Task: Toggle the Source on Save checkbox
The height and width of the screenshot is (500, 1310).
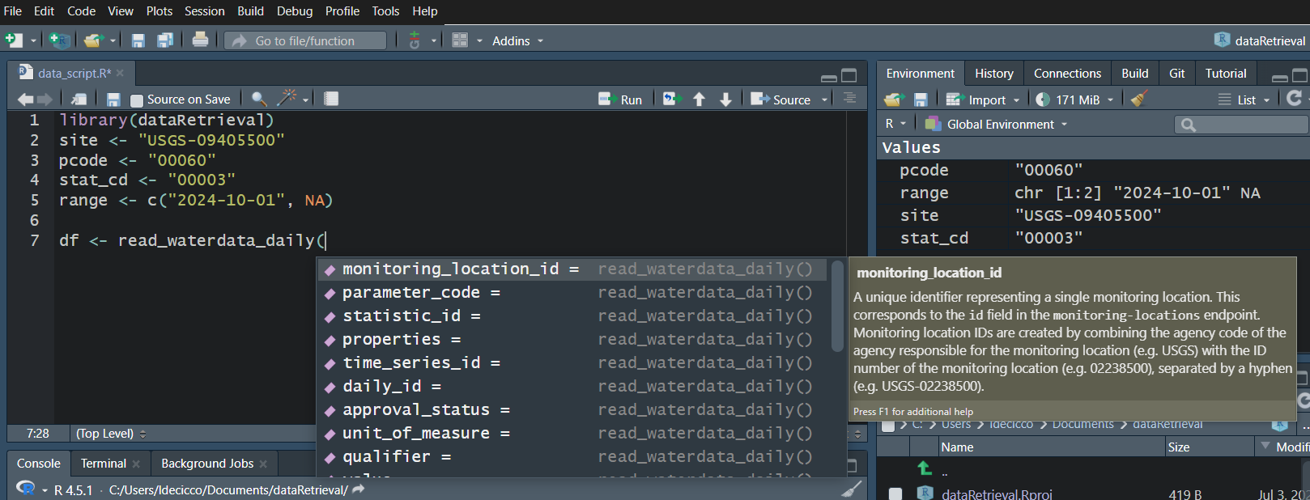Action: coord(137,100)
